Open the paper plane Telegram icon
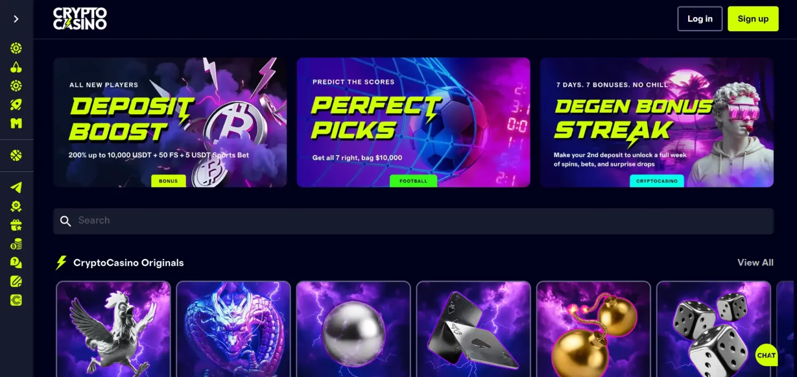 click(16, 187)
